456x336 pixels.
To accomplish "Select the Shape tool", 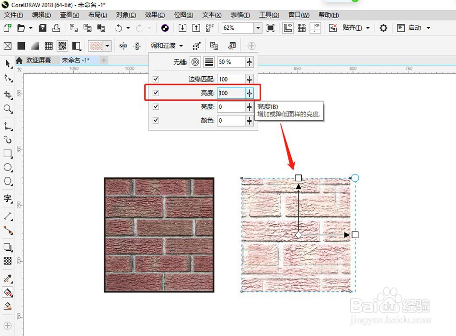I will point(8,78).
